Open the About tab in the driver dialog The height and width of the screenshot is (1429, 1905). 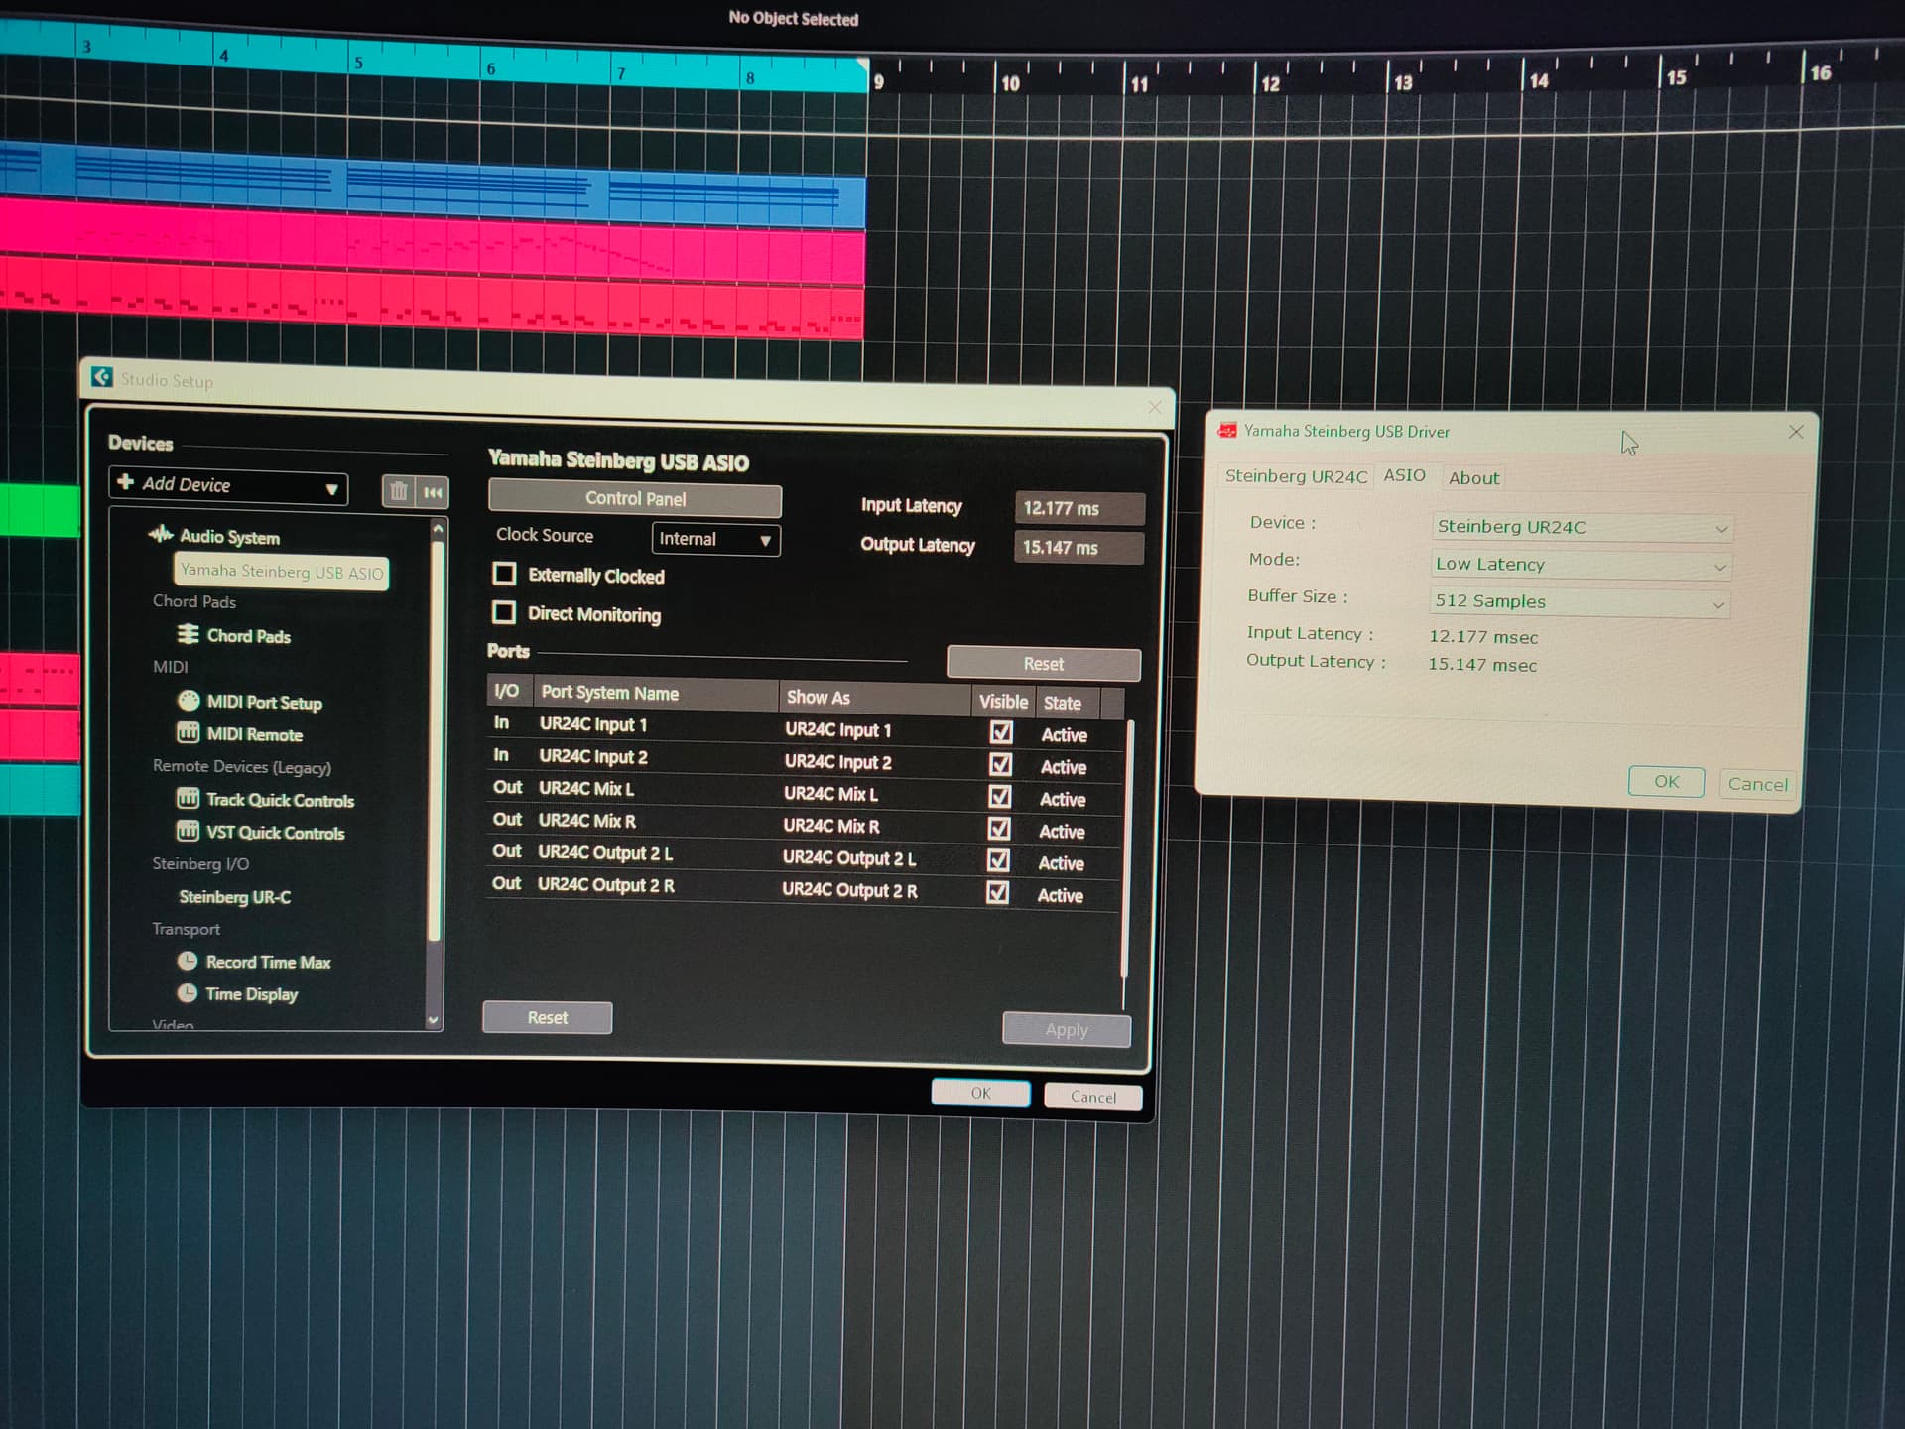(1473, 478)
